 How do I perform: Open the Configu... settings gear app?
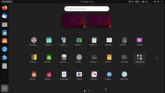79,59
